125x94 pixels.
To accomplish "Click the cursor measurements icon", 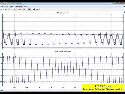I will (x=37, y=10).
